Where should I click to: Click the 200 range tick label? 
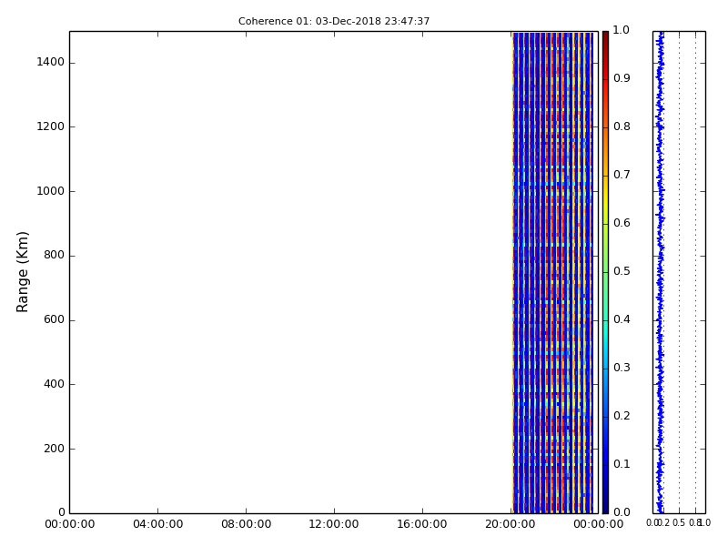[54, 449]
